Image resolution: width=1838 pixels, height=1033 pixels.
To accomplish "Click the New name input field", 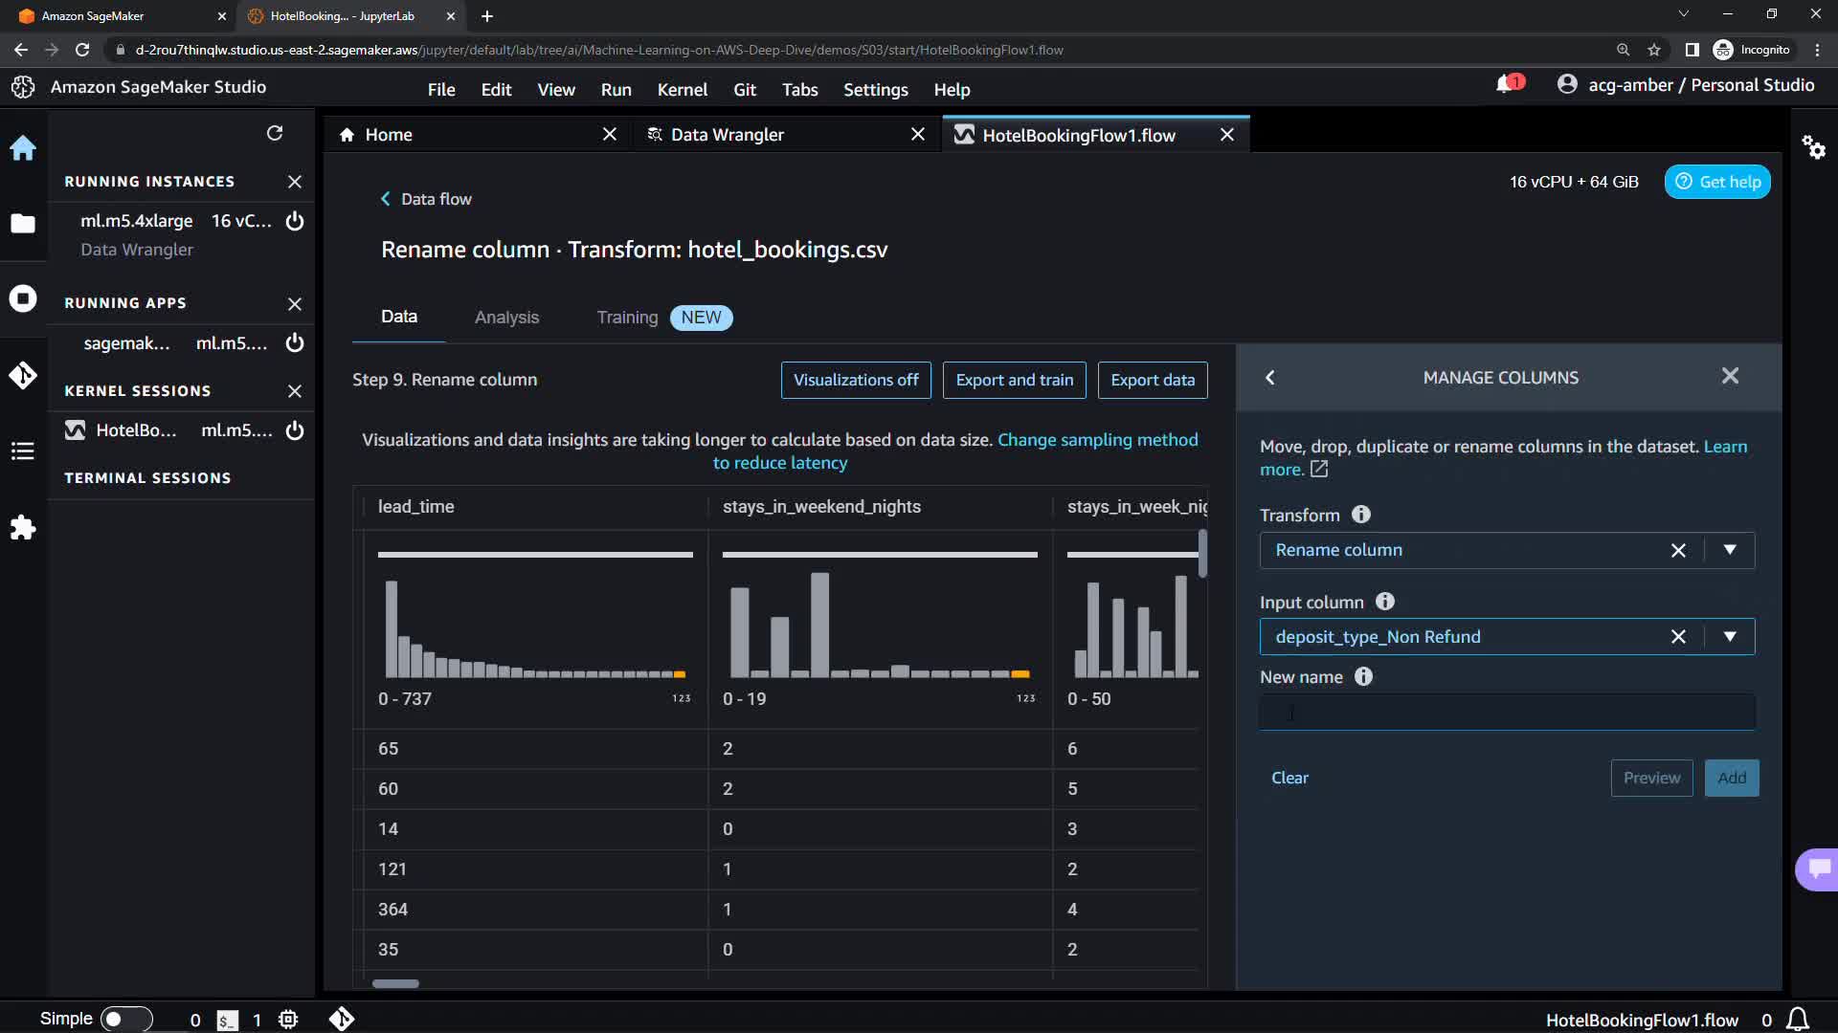I will tap(1507, 713).
